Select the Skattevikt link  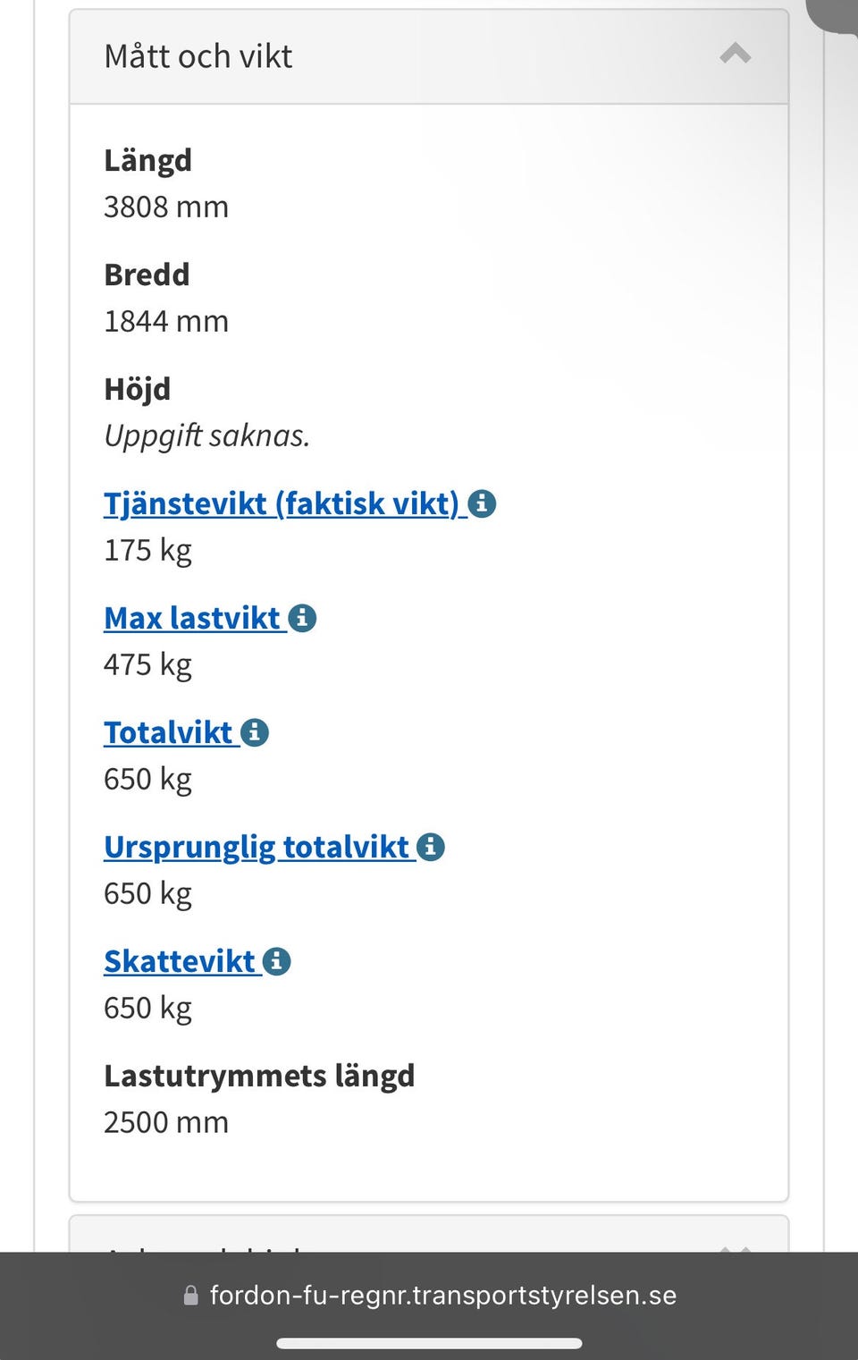pyautogui.click(x=180, y=961)
